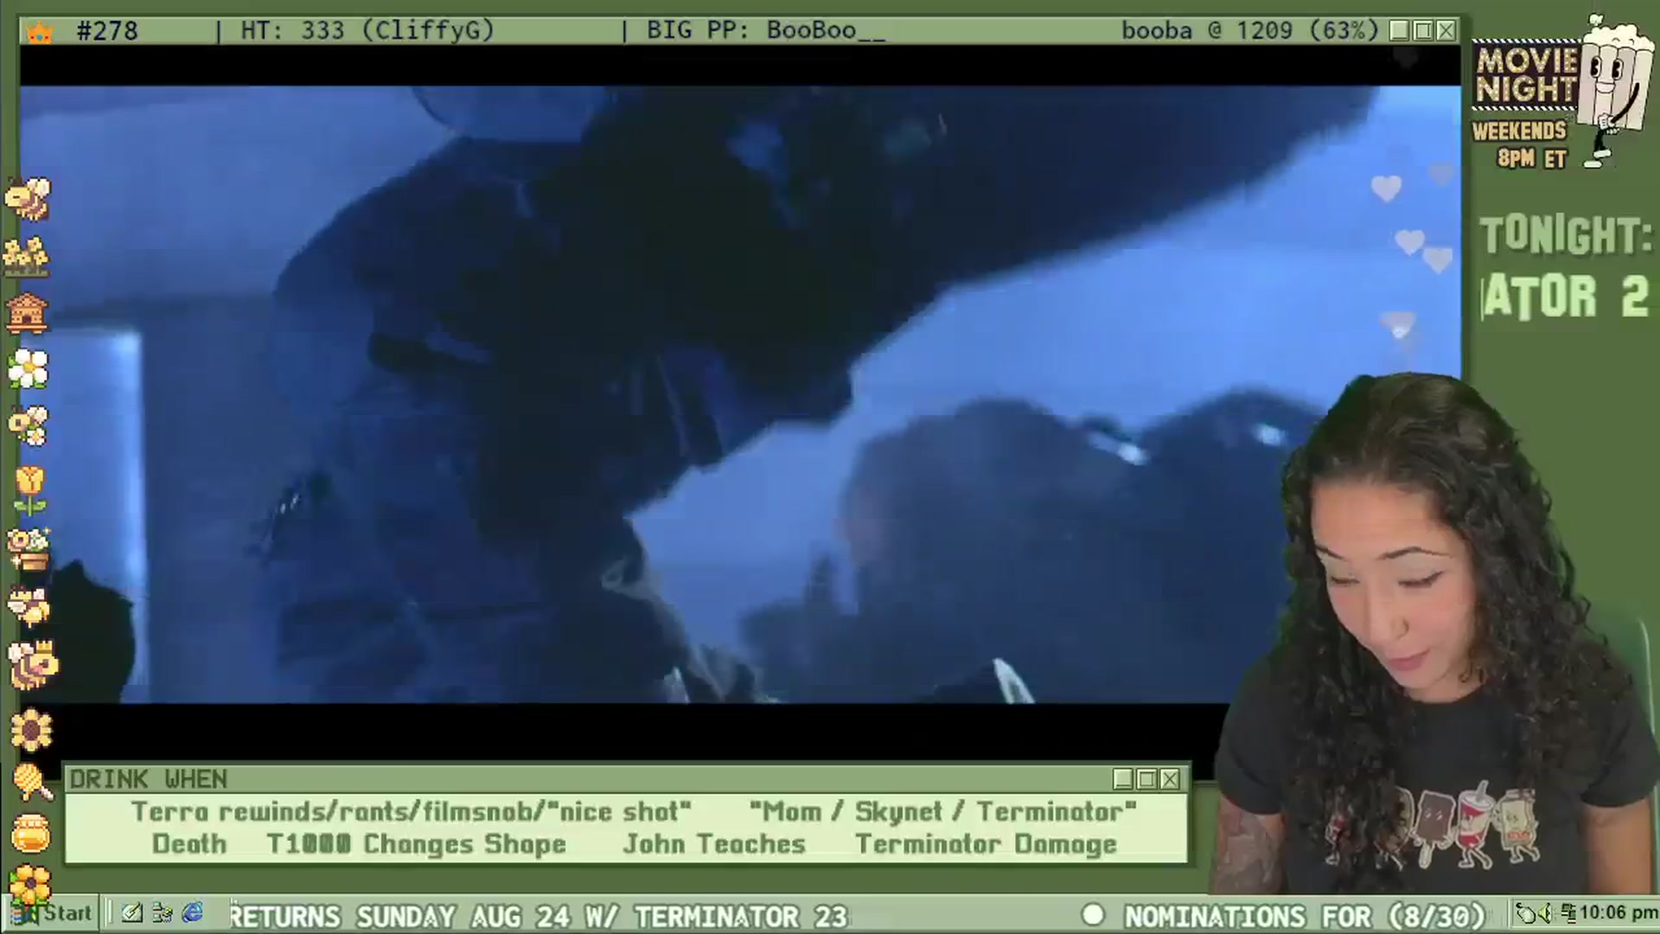Minimize the movie player window
Screen dimensions: 1660x934
(1400, 31)
